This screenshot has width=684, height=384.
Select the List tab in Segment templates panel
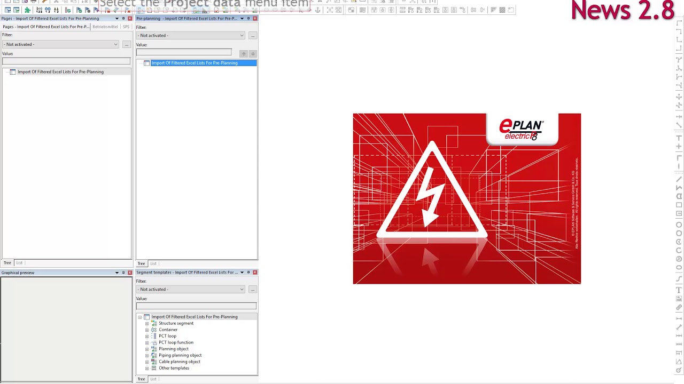coord(153,379)
